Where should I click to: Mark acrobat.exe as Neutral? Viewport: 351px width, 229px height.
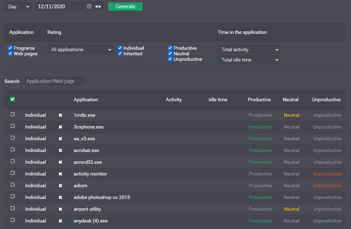tap(291, 150)
